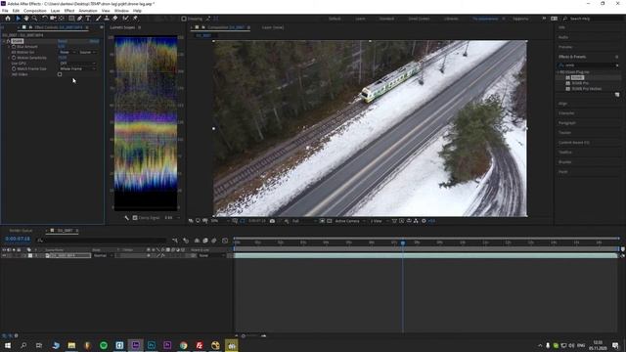Select the Puppet Pin tool
Screen dimensions: 626x352
[x=135, y=19]
